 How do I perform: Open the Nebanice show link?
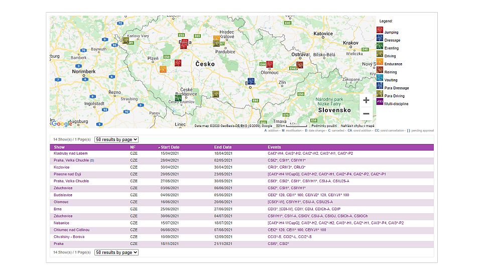(61, 223)
